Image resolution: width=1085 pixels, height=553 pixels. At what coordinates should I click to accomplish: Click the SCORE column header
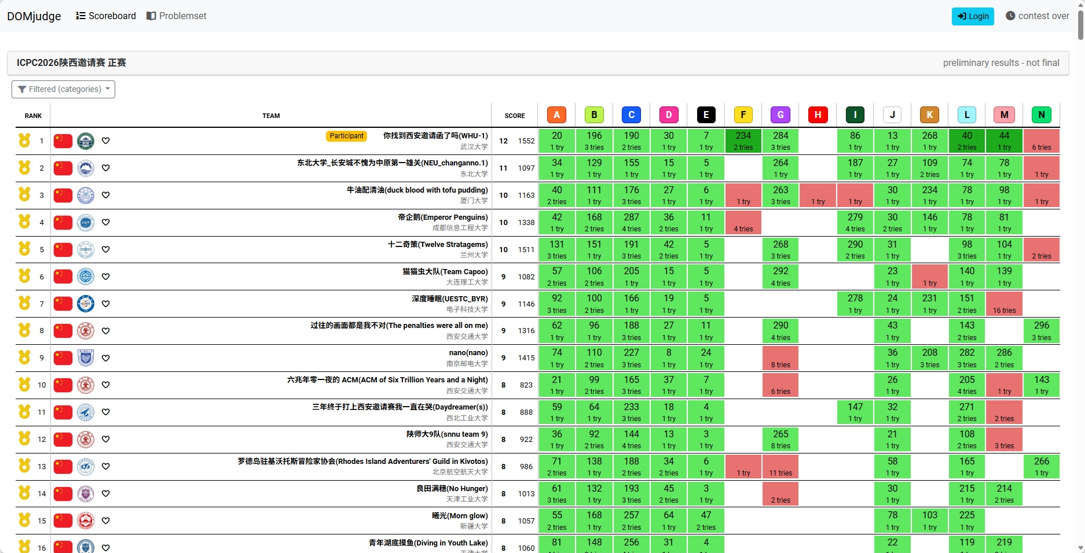tap(515, 116)
